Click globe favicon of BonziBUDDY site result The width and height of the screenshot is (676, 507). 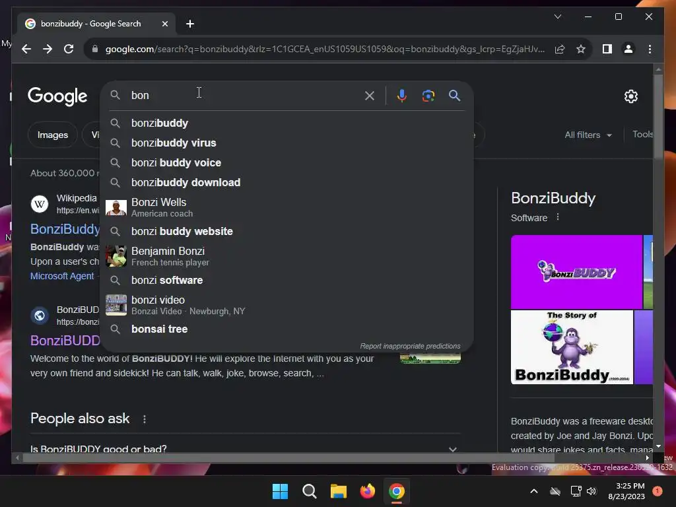click(x=39, y=316)
